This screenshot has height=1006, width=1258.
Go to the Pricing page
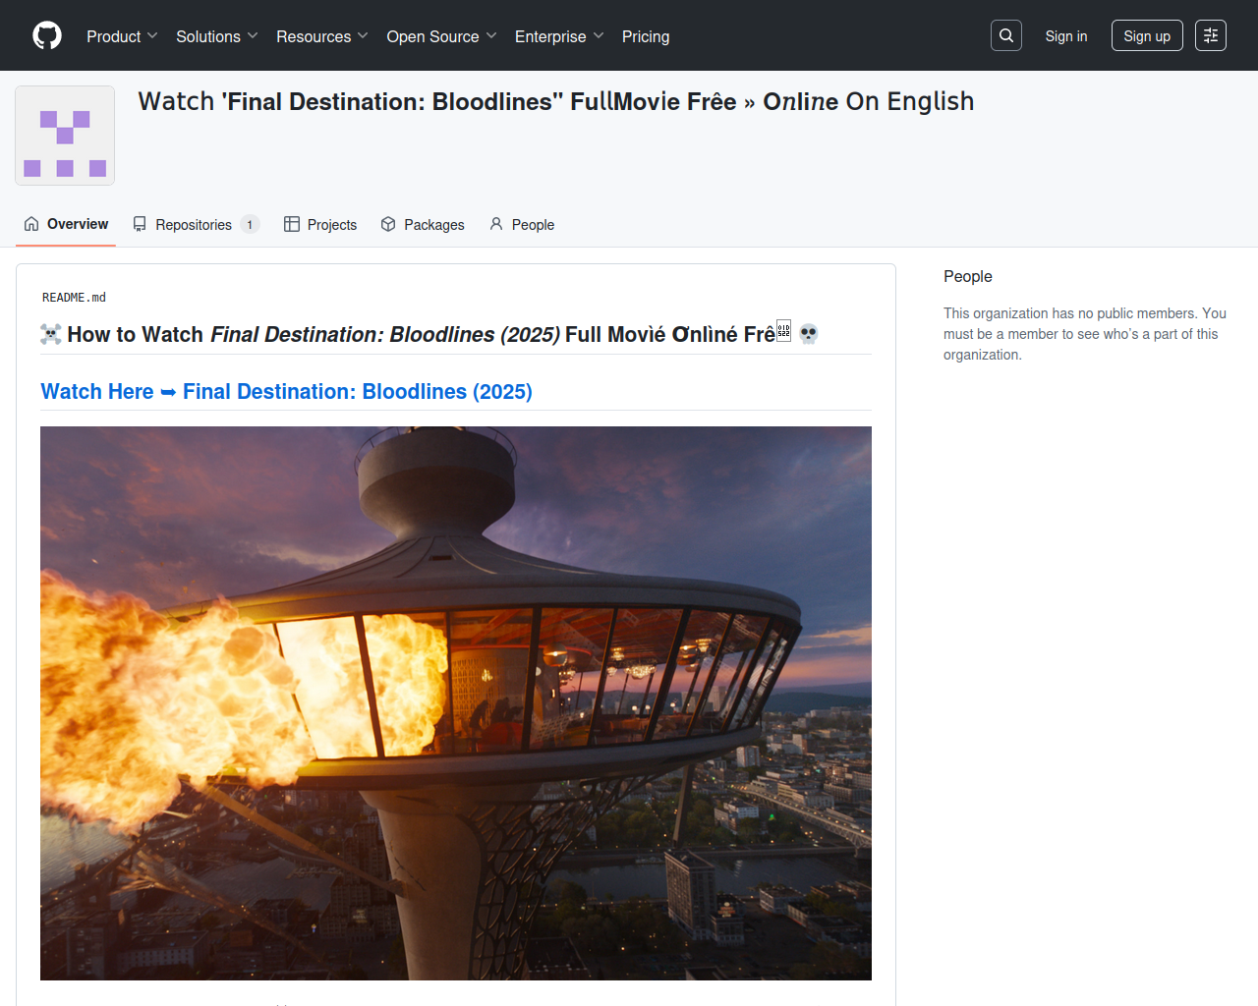[x=646, y=36]
